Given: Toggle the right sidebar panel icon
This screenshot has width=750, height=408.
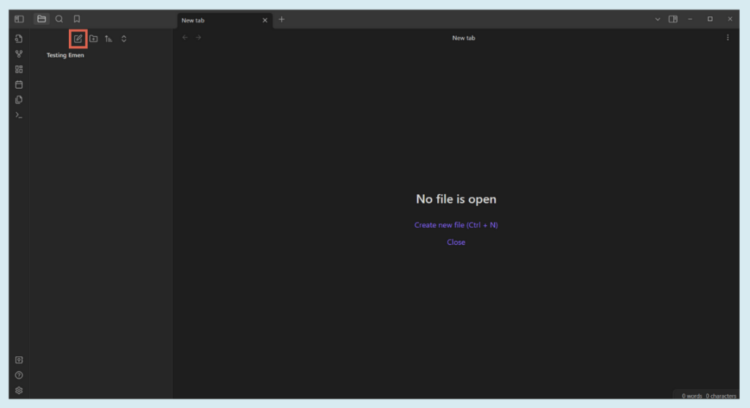Looking at the screenshot, I should pos(673,20).
